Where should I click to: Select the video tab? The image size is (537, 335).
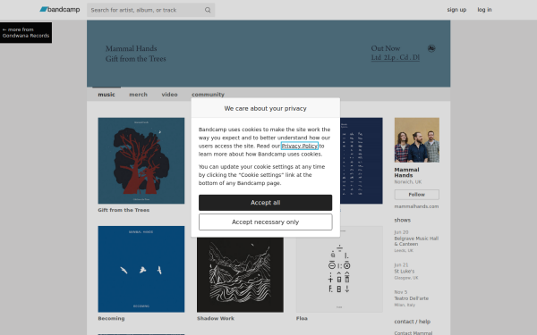point(169,95)
